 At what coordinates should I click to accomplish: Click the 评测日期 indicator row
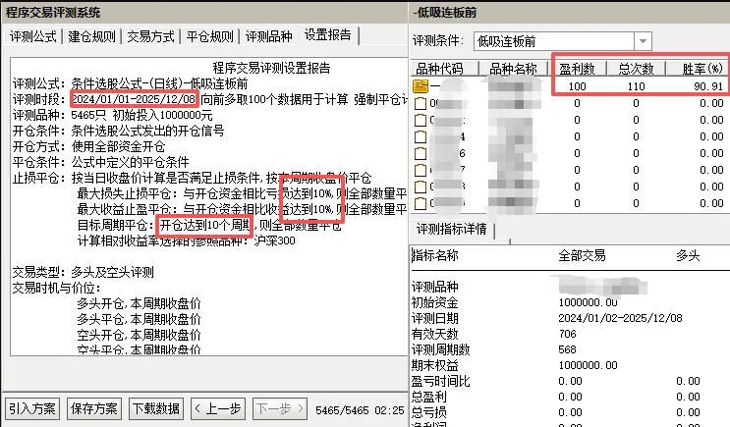(570, 318)
